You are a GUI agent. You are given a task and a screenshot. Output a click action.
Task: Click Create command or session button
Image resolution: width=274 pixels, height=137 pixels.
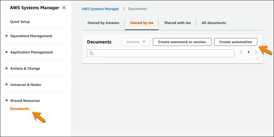pos(182,42)
